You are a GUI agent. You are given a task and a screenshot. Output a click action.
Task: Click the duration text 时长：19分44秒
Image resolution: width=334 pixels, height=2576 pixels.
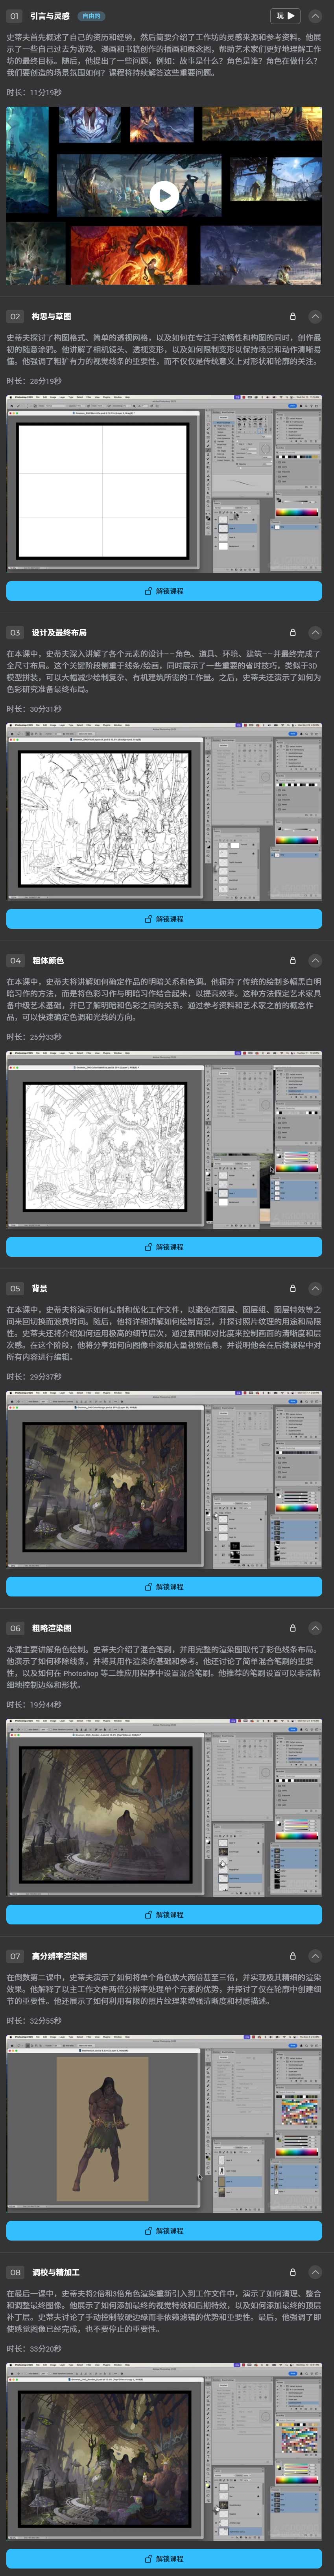pyautogui.click(x=34, y=1705)
